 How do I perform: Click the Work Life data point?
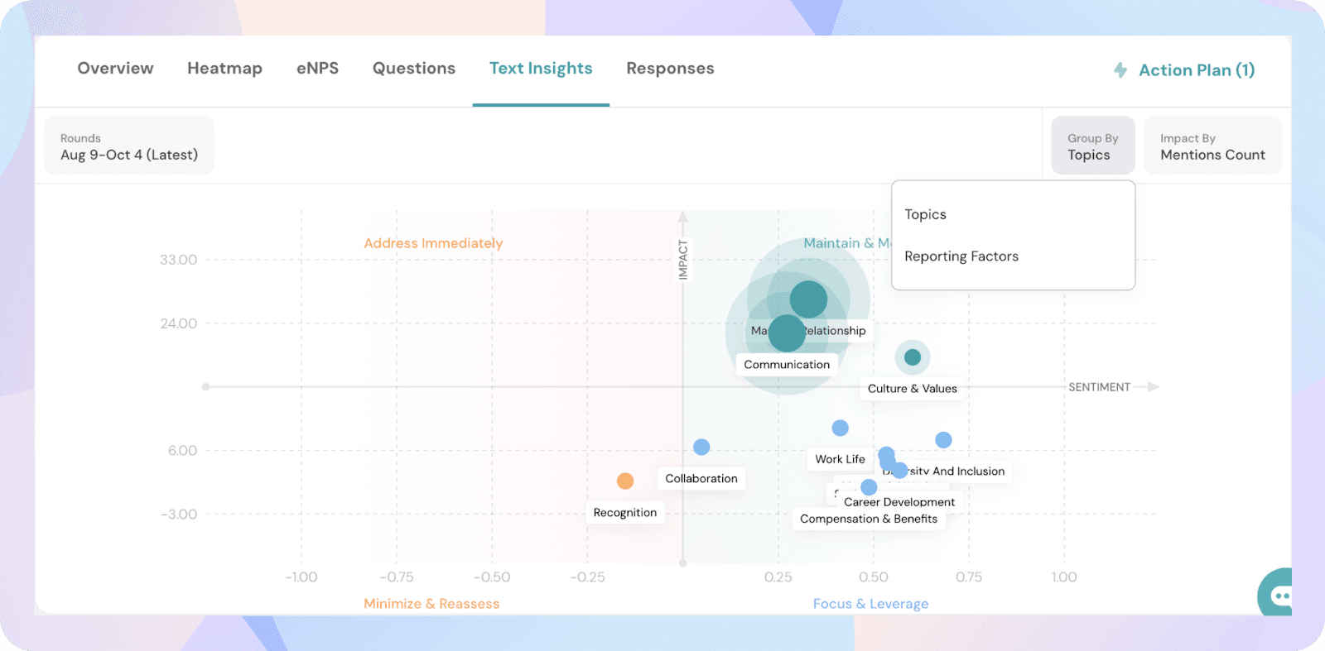tap(840, 428)
